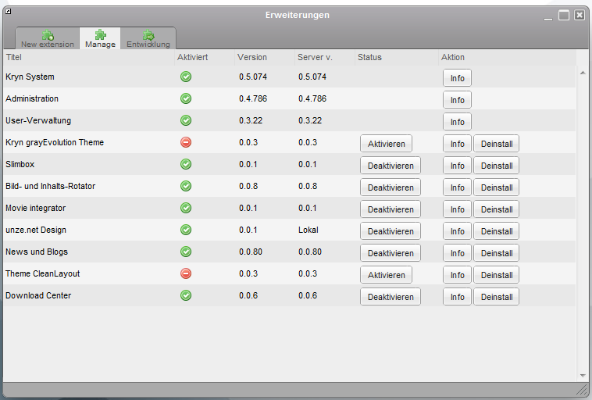Activate Theme CleanLayout
Image resolution: width=592 pixels, height=400 pixels.
[386, 275]
